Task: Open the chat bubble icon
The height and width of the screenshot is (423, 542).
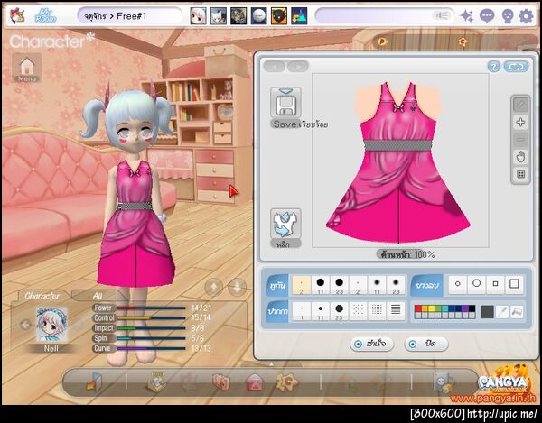Action: click(x=487, y=16)
